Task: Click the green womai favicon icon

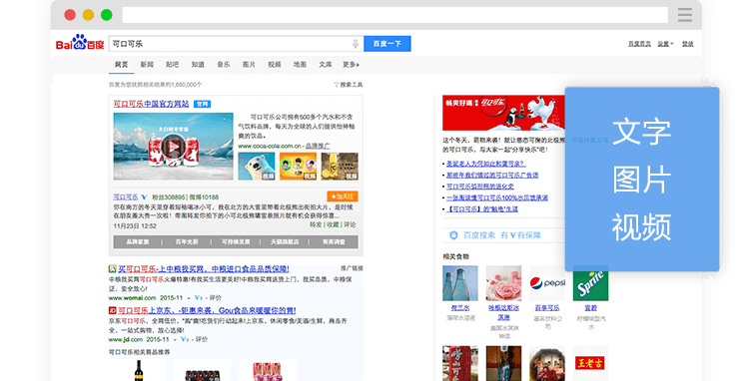Action: pos(113,269)
